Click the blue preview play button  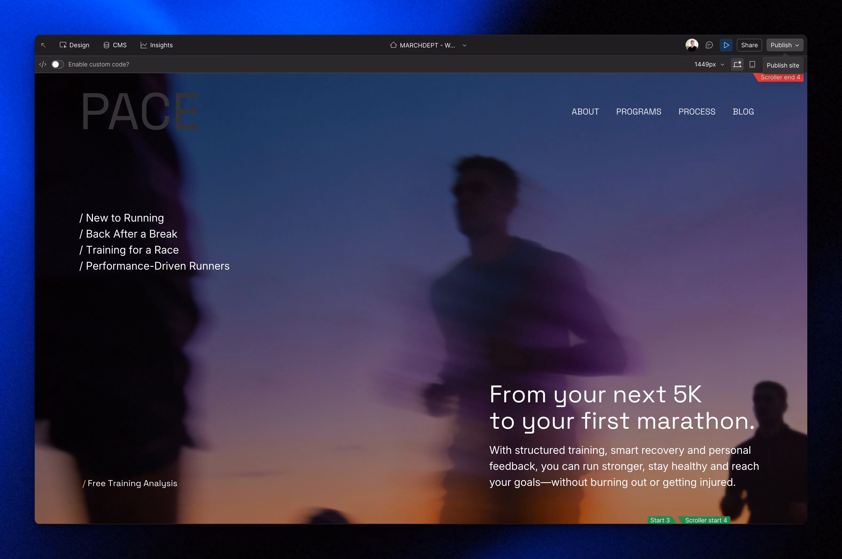point(726,45)
